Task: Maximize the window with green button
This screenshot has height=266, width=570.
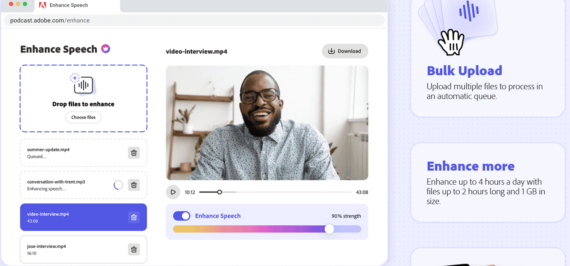Action: point(25,4)
